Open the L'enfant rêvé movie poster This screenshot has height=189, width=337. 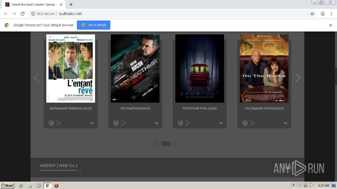71,69
